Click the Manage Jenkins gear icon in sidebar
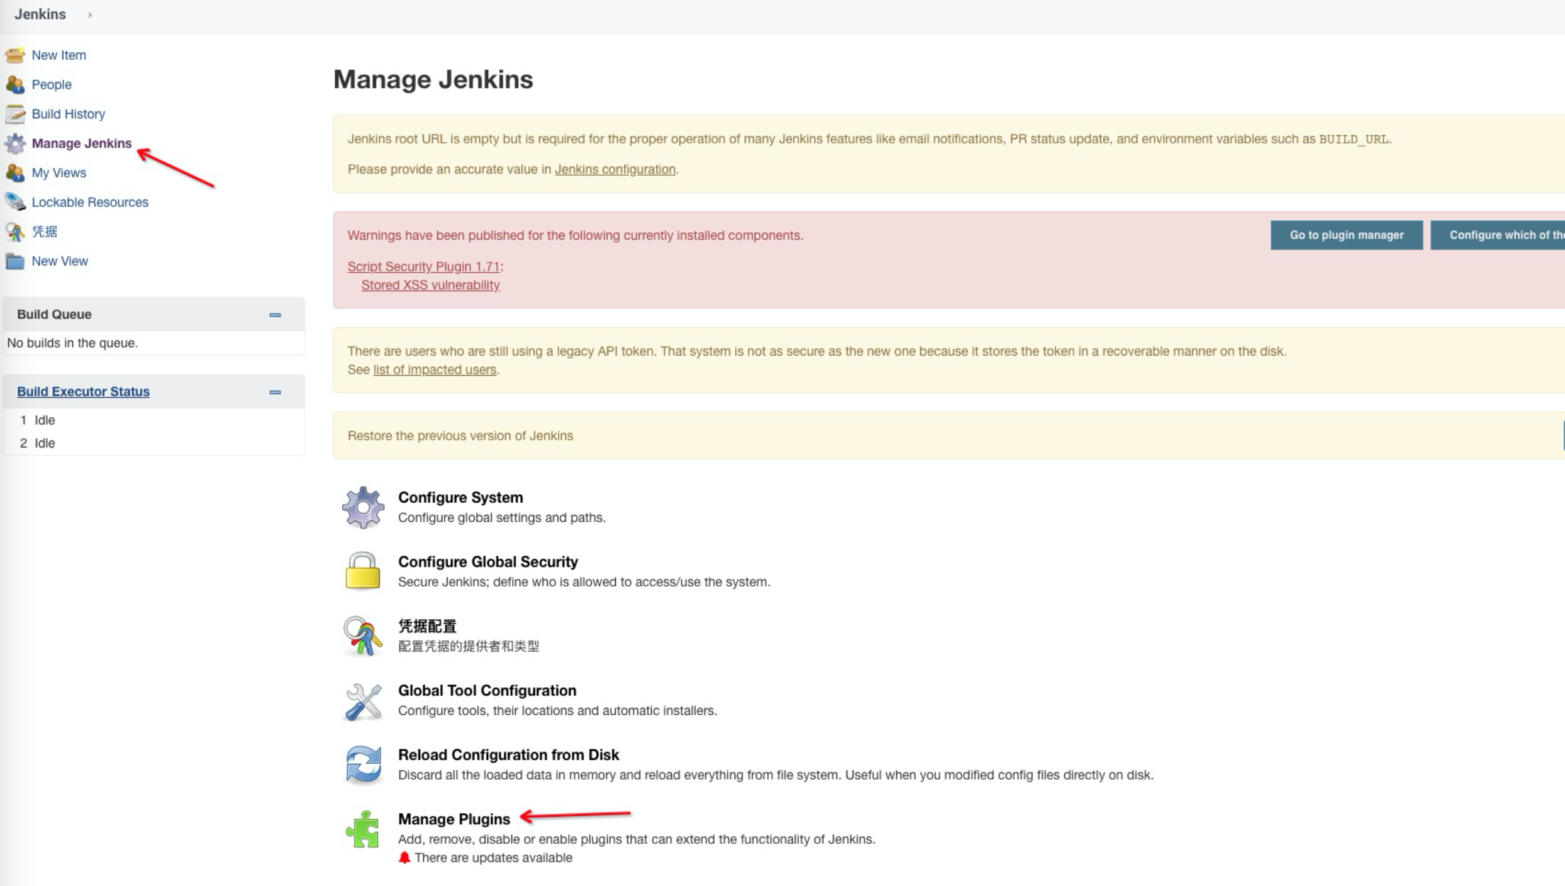 tap(15, 143)
